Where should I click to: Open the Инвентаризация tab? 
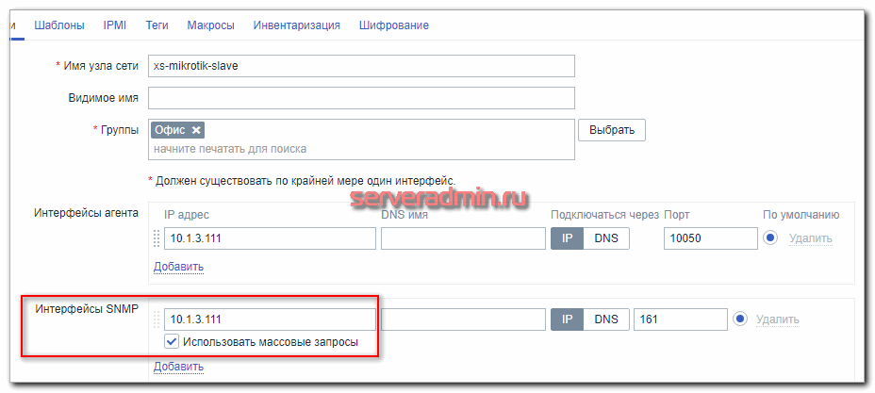click(296, 25)
